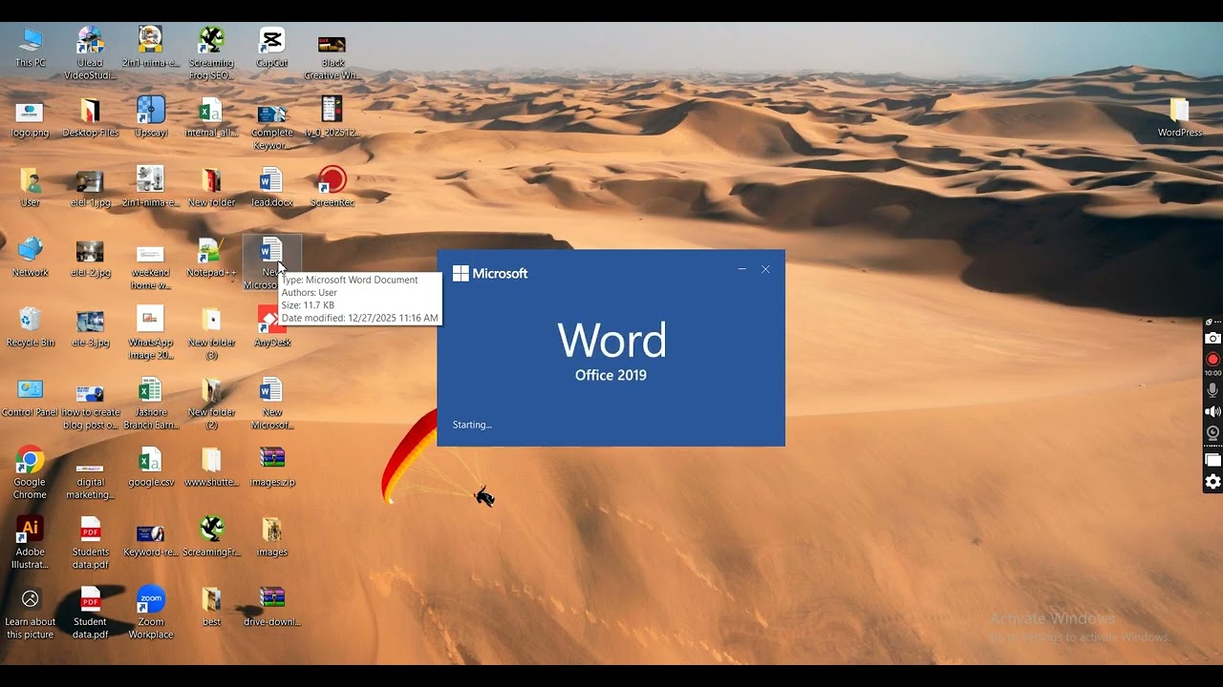Launch Adobe Illustrator shortcut
The width and height of the screenshot is (1223, 687).
(x=30, y=542)
